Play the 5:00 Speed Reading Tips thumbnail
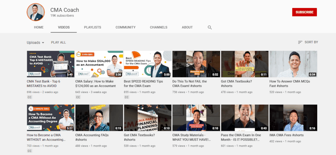 (x=148, y=64)
